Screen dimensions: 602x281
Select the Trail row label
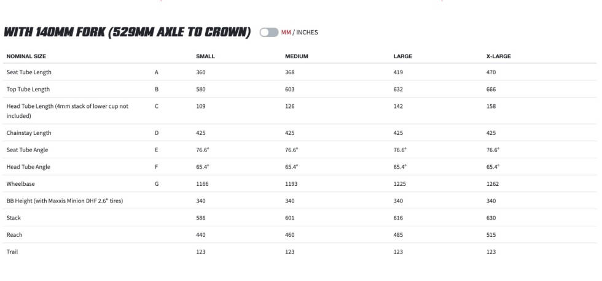[12, 252]
